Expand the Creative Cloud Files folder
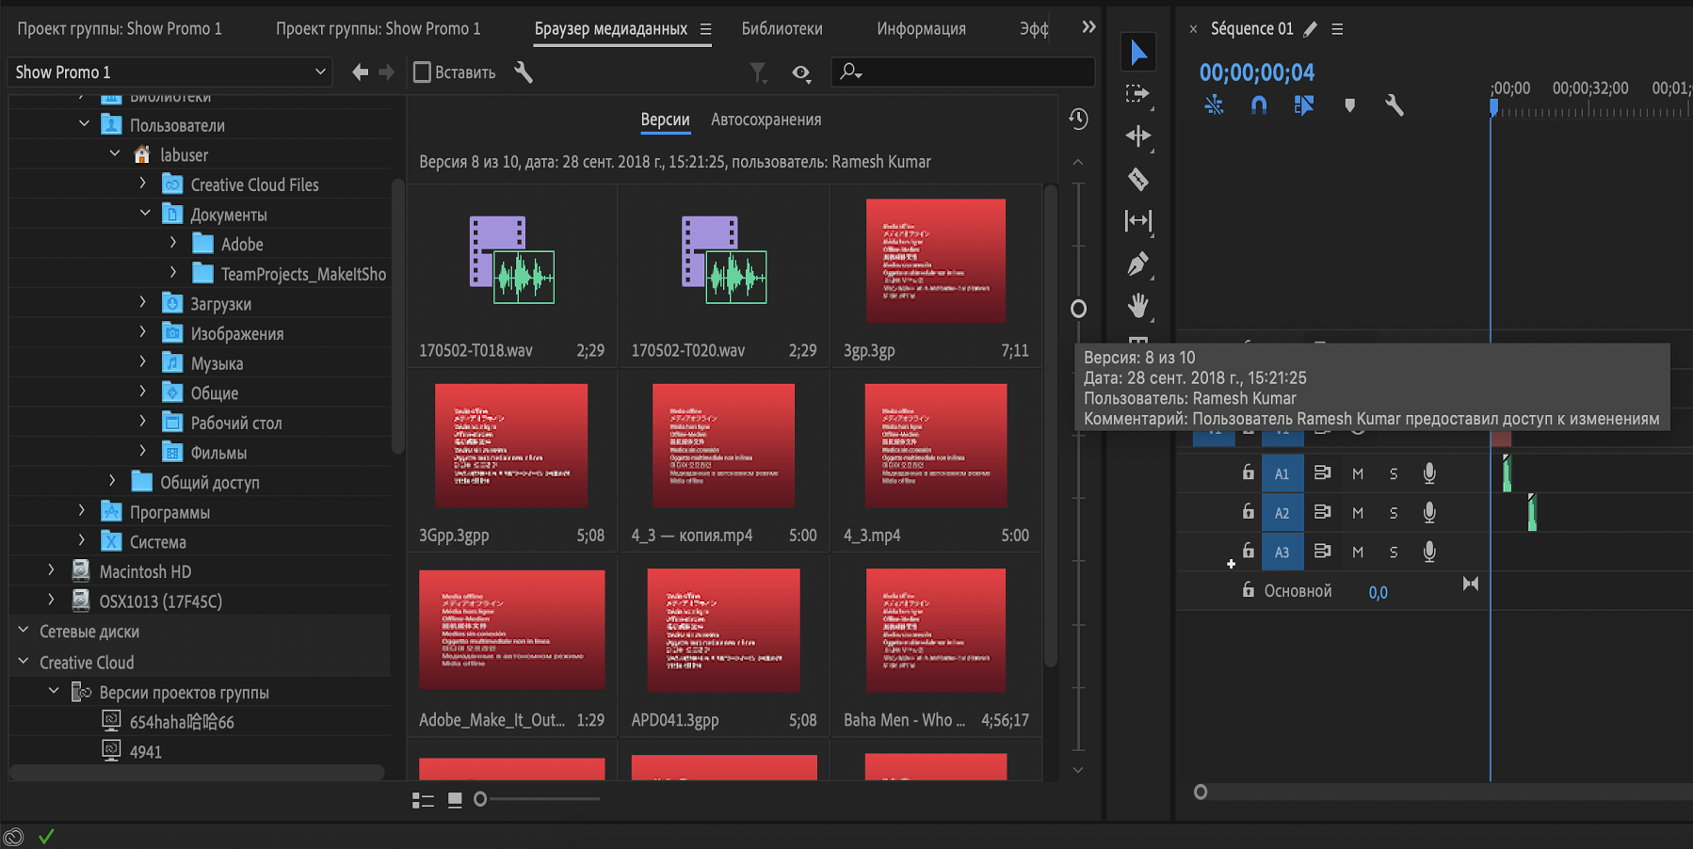This screenshot has height=849, width=1693. point(143,184)
